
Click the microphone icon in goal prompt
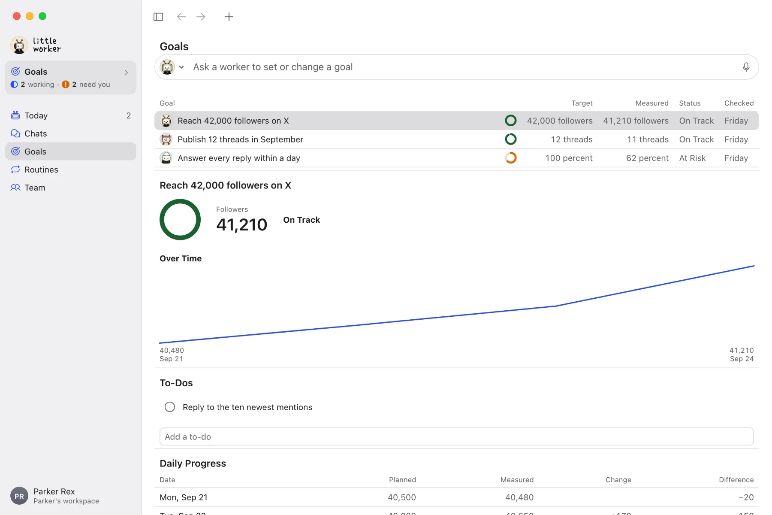746,67
